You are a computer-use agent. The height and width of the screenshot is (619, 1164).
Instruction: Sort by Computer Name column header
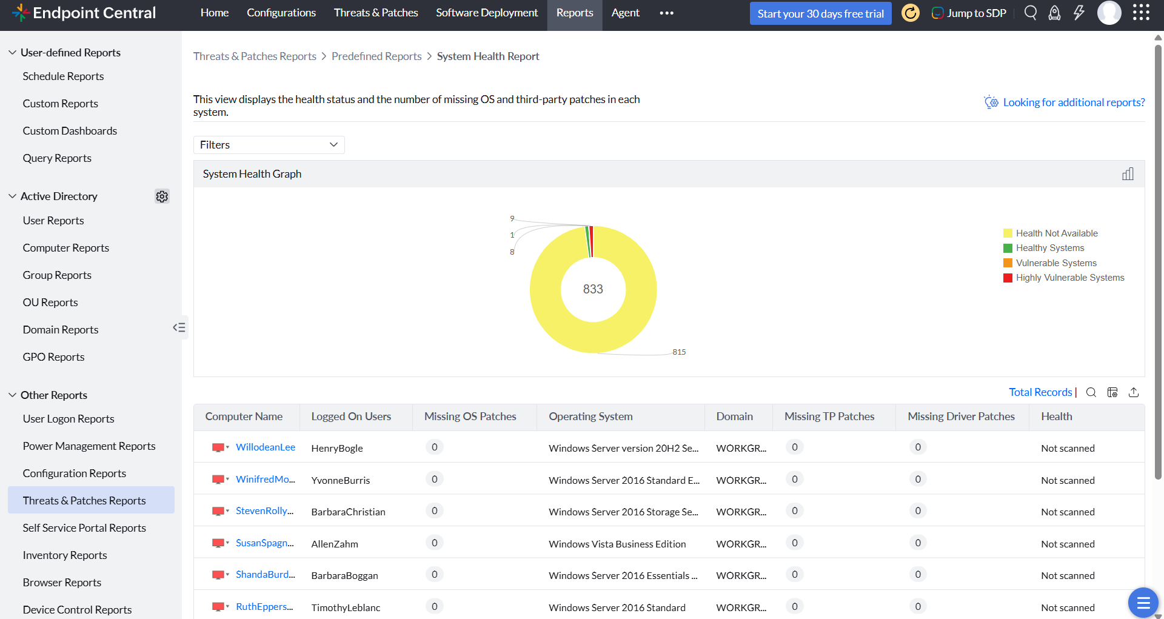point(244,417)
